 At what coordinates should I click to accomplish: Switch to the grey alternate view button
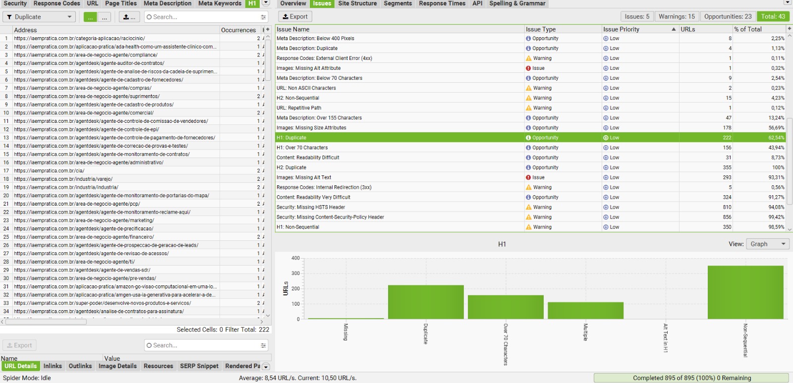pos(104,17)
